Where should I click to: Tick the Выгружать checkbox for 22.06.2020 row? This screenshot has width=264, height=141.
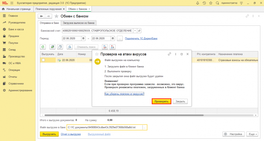click(x=44, y=60)
